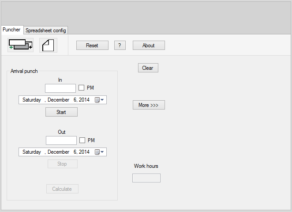Enable PM checkbox for In time
Viewport: 292px width, 212px height.
tap(82, 88)
